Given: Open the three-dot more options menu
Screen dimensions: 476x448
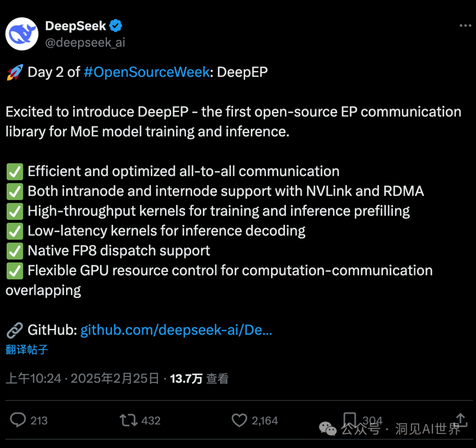Looking at the screenshot, I should [x=465, y=26].
